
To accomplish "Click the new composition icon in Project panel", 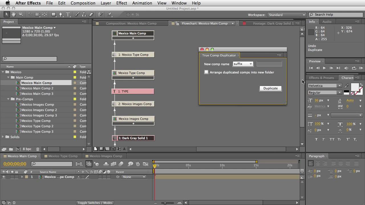I will tap(18, 149).
